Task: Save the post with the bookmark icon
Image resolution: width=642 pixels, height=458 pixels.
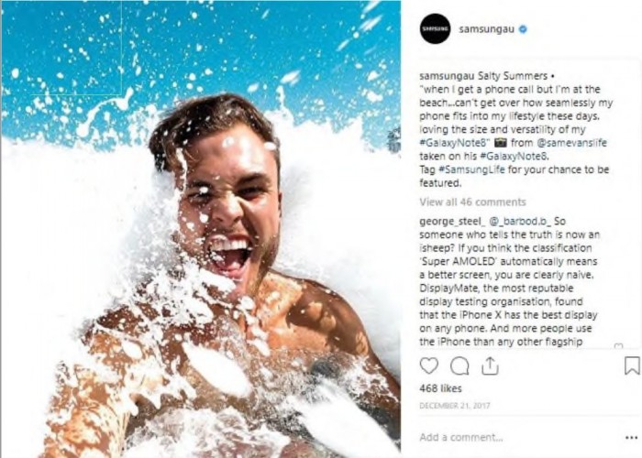Action: pos(631,365)
